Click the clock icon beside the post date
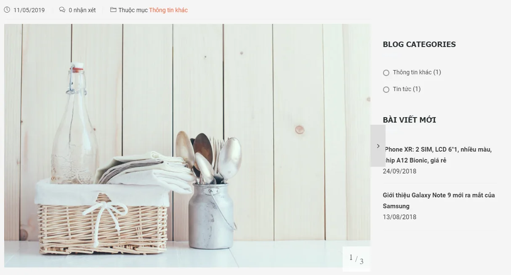The width and height of the screenshot is (511, 275). pos(7,10)
